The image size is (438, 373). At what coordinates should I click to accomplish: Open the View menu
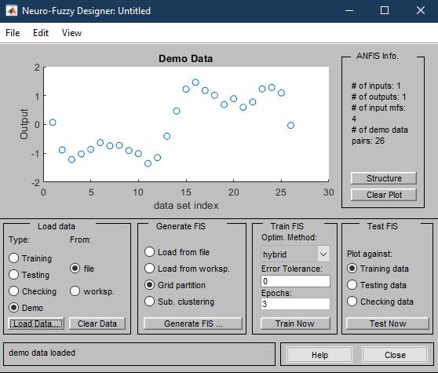pos(71,33)
